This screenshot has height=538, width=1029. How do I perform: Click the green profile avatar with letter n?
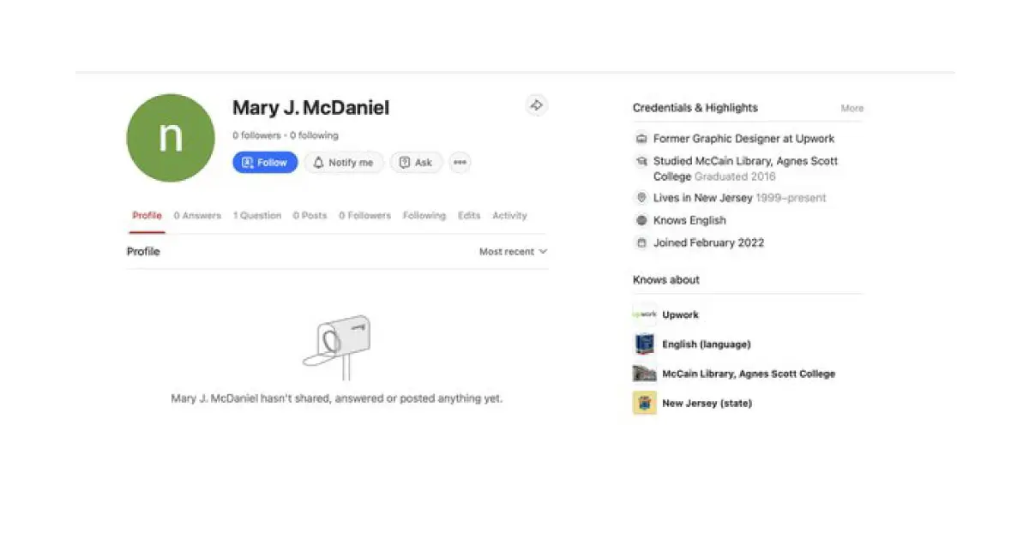[171, 138]
